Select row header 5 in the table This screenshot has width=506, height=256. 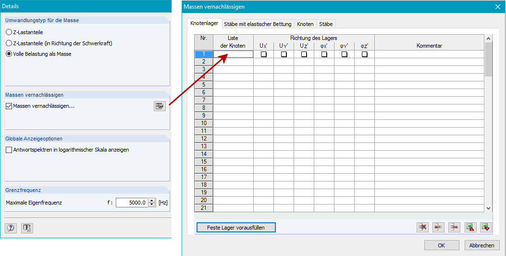[x=204, y=85]
